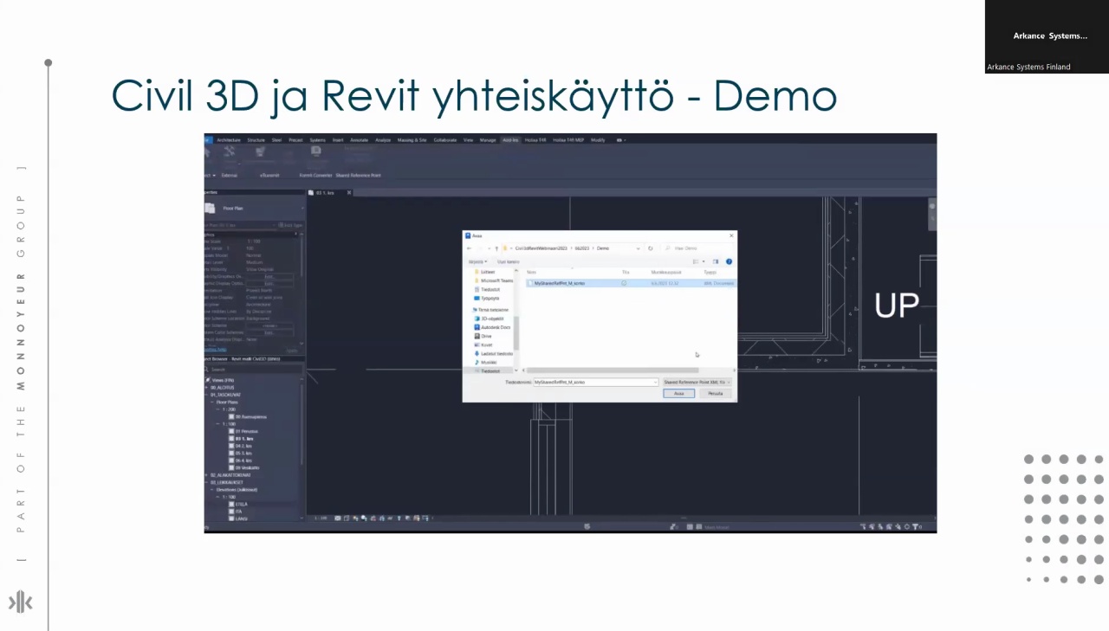The height and width of the screenshot is (631, 1109).
Task: Open the Architecture ribbon tab
Action: tap(229, 139)
